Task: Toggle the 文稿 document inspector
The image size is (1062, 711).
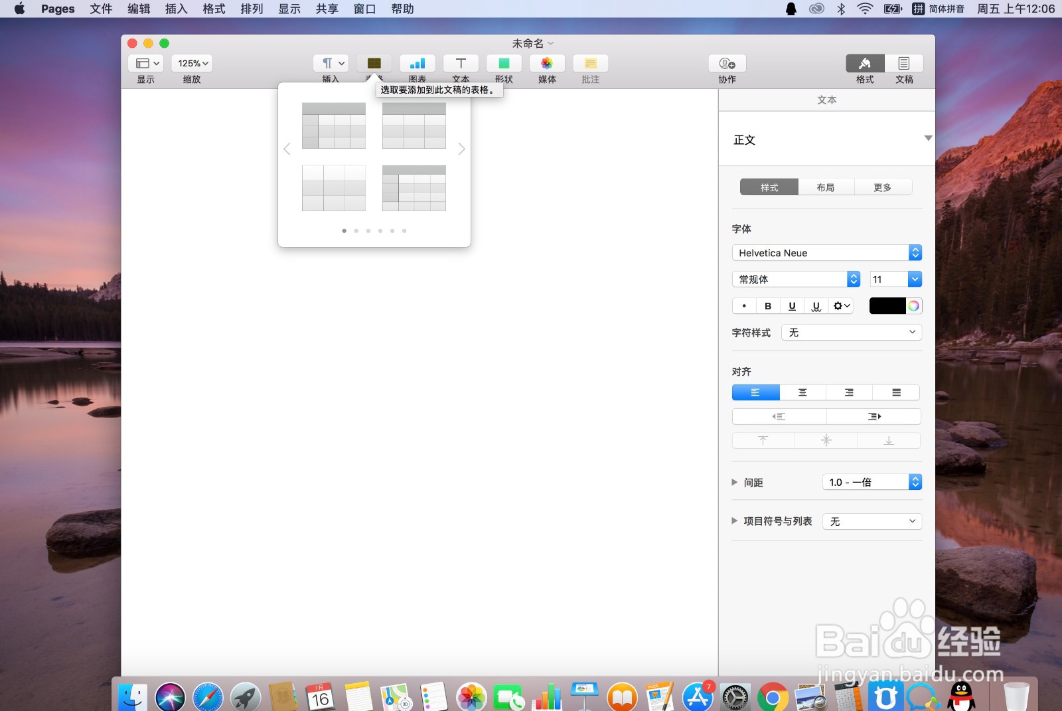Action: [904, 63]
